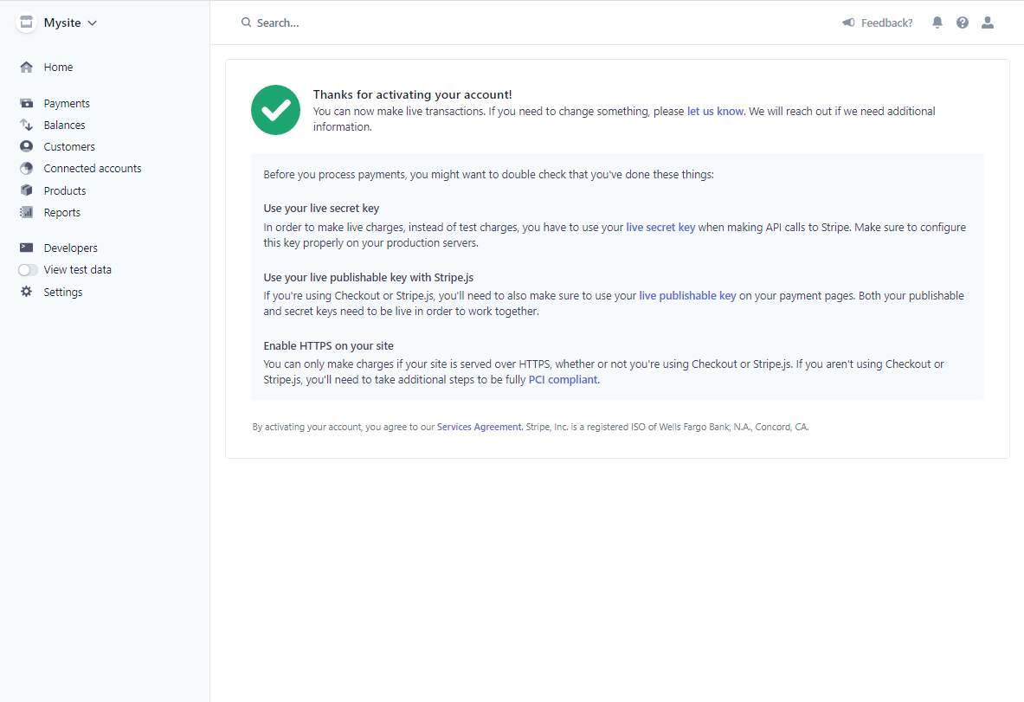Open the Settings menu item

point(62,292)
